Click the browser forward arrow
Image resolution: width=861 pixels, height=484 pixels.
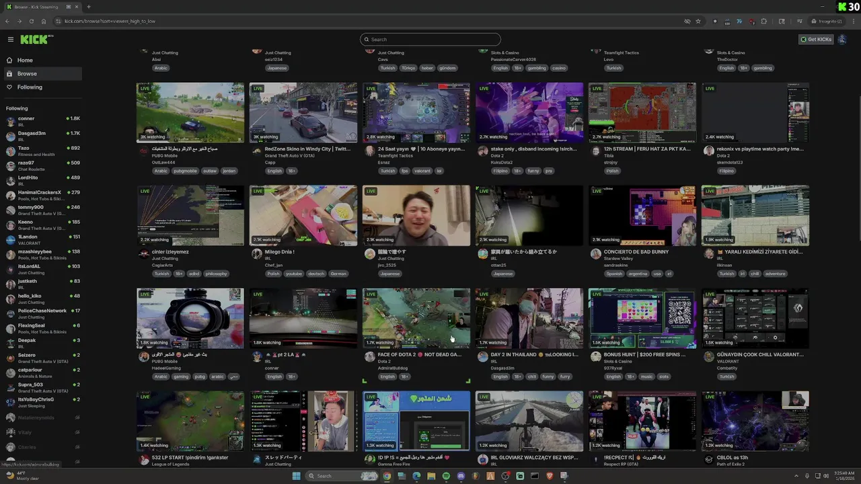click(19, 21)
